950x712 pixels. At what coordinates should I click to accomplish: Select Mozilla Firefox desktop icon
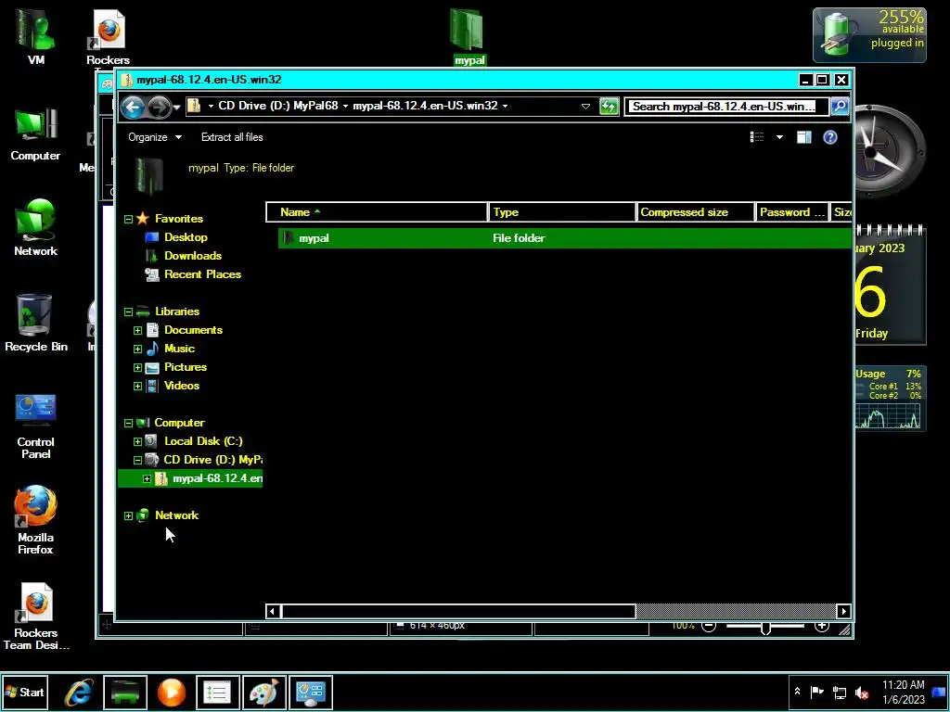tap(35, 520)
